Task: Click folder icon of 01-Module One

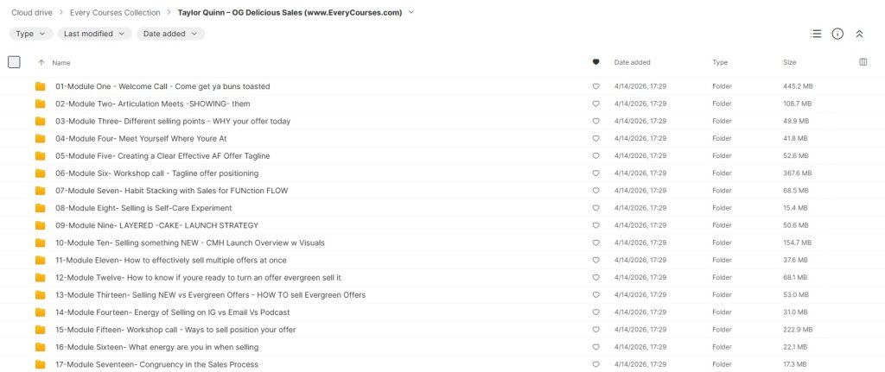Action: tap(40, 86)
